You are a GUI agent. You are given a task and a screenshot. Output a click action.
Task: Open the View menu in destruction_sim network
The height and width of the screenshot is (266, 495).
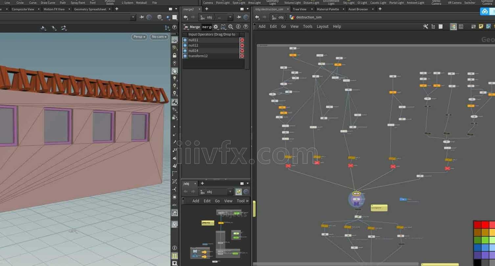coord(295,26)
